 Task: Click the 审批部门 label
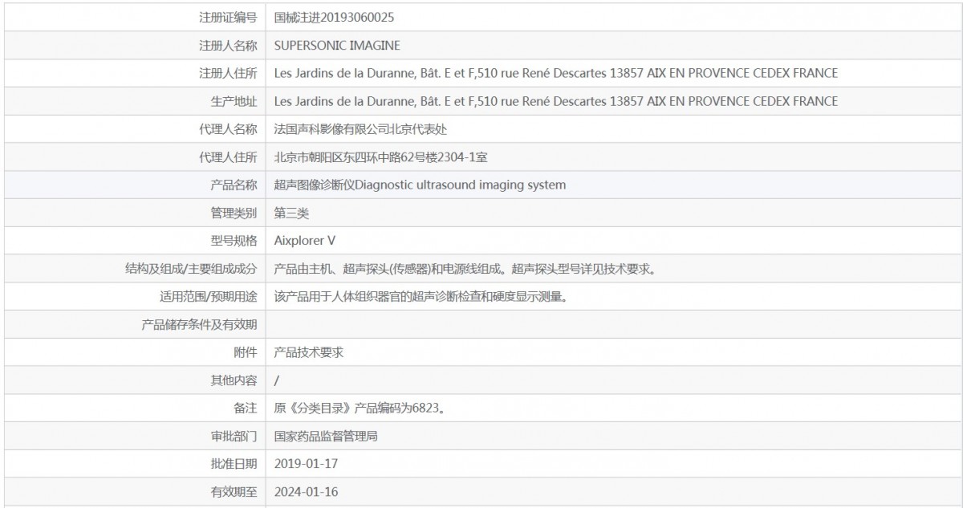[x=234, y=437]
